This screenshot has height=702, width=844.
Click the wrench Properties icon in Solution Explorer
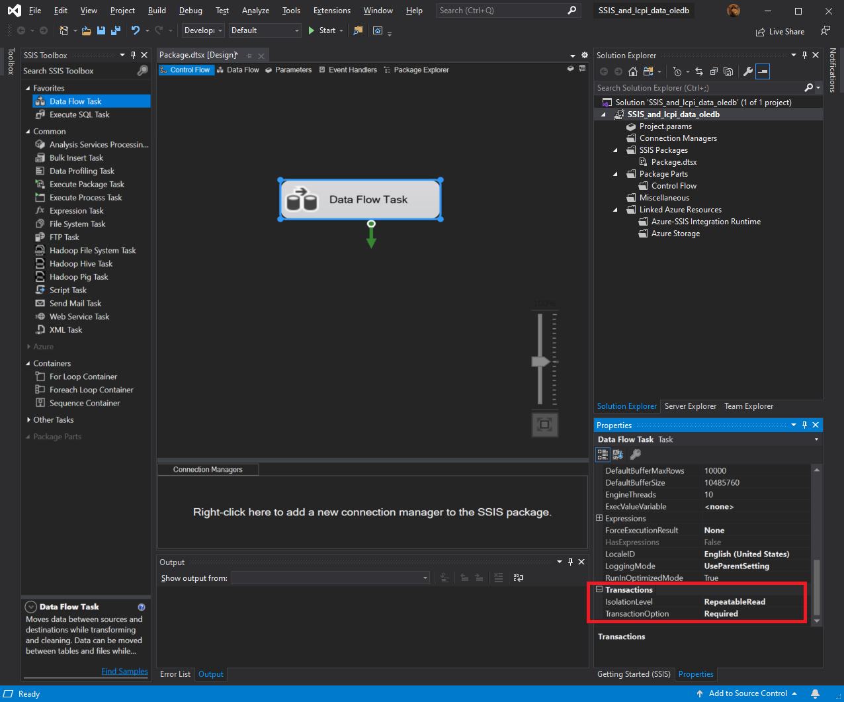coord(748,71)
